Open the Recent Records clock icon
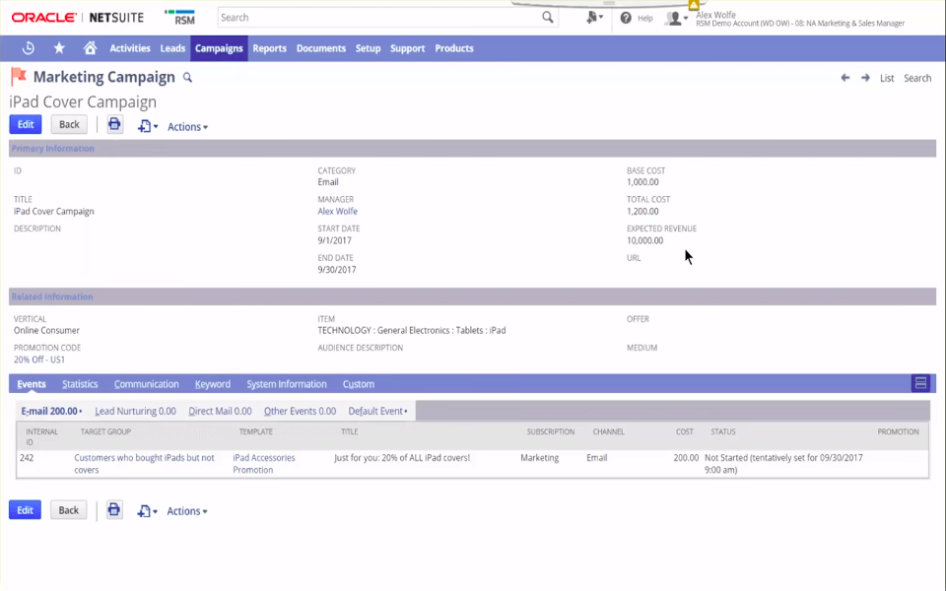The width and height of the screenshot is (946, 591). click(x=28, y=48)
